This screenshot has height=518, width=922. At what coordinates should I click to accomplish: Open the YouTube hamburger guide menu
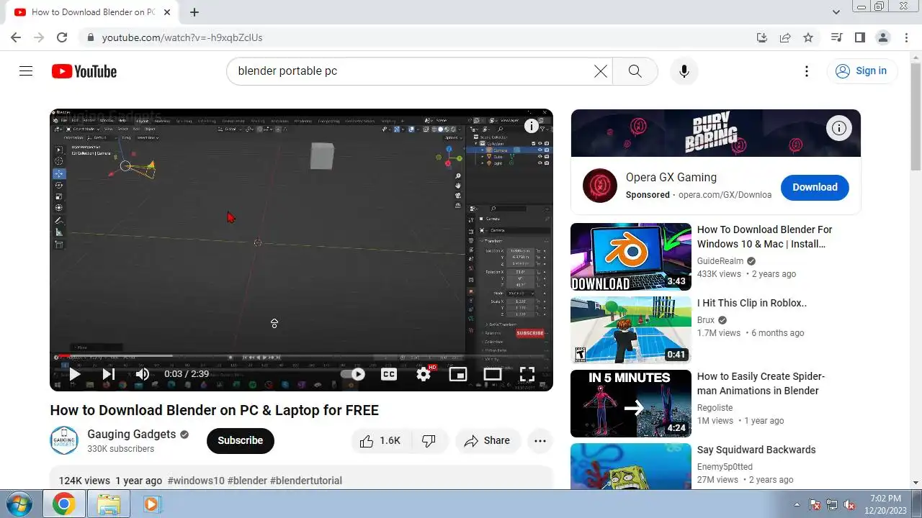coord(26,71)
